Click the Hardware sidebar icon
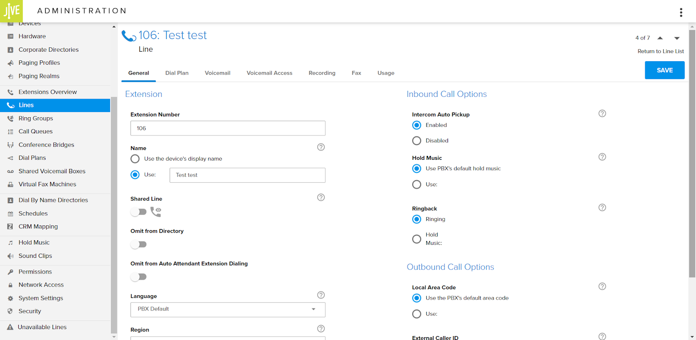 [10, 36]
